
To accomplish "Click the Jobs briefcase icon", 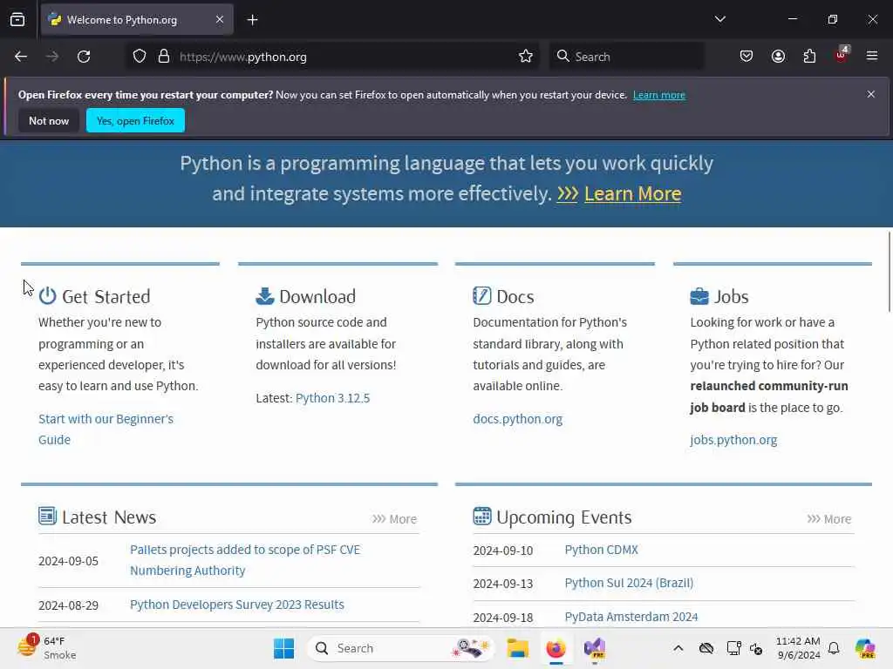I will pyautogui.click(x=699, y=296).
